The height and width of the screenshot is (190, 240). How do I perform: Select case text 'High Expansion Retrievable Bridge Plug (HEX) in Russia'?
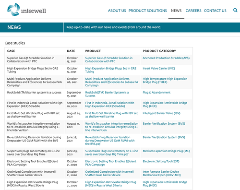tap(33, 184)
